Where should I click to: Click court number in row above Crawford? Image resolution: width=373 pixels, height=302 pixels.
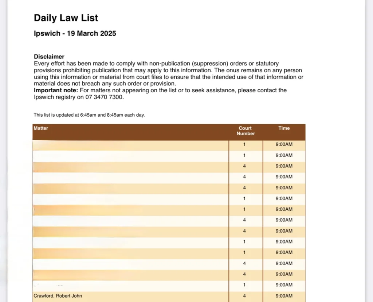tap(244, 285)
